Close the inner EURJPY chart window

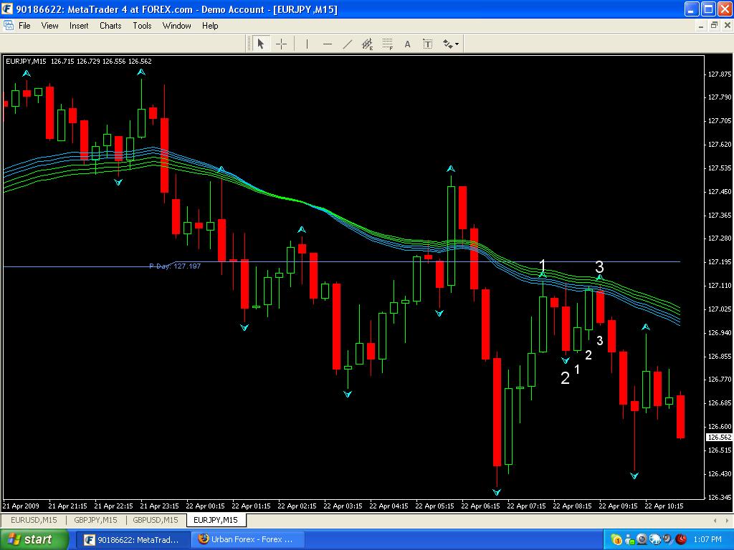tap(728, 26)
